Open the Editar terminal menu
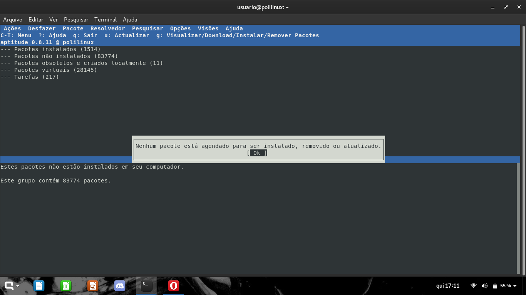This screenshot has height=295, width=526. (x=36, y=20)
